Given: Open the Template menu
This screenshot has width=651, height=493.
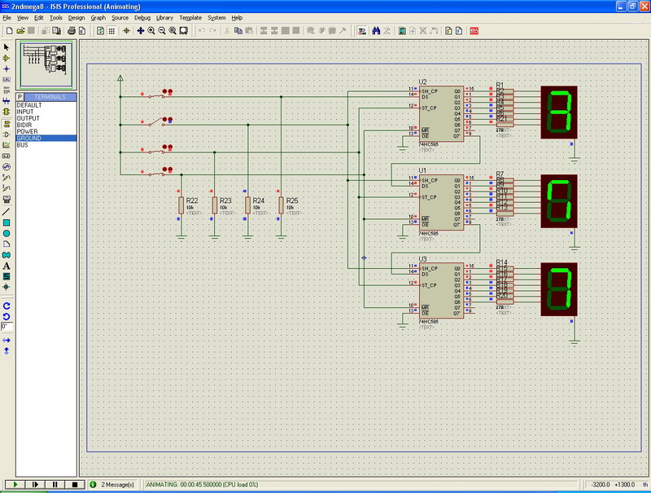Looking at the screenshot, I should pyautogui.click(x=190, y=17).
